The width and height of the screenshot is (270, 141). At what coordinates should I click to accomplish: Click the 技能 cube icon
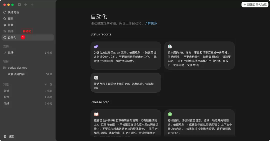[x=5, y=25]
